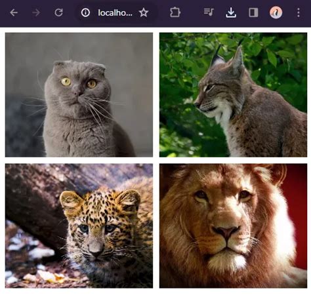Image resolution: width=311 pixels, height=297 pixels.
Task: Click the forward navigation arrow
Action: (x=36, y=12)
